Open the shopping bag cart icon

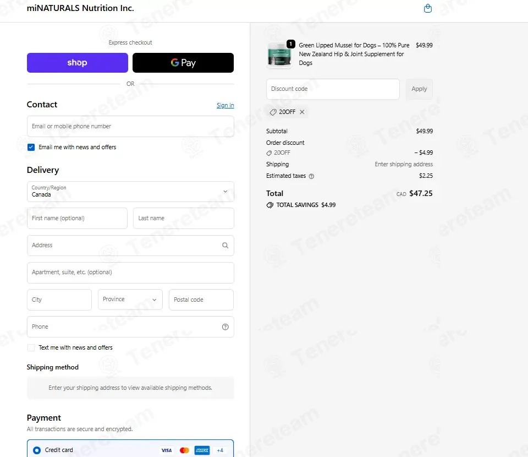click(x=428, y=8)
